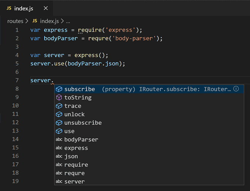This screenshot has height=191, width=250.
Task: Click line number 5 in the gutter
Action: coord(17,63)
